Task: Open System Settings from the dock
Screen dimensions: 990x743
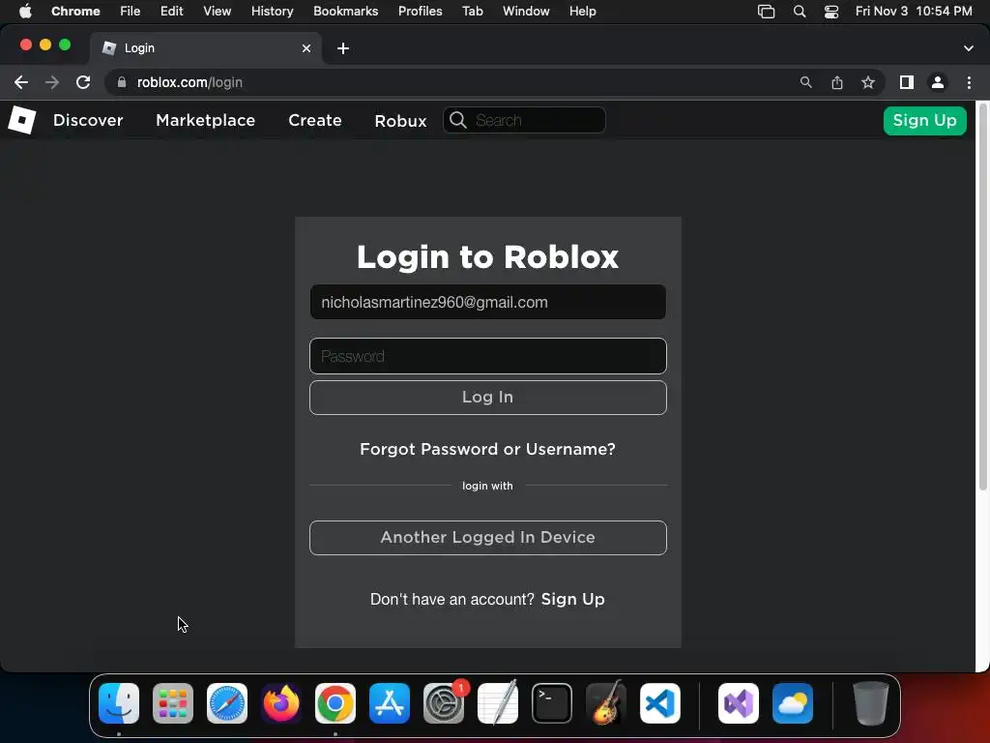Action: tap(443, 703)
